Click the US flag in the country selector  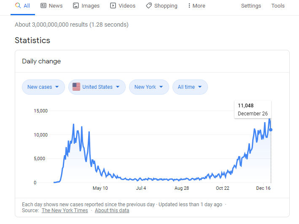(x=76, y=87)
